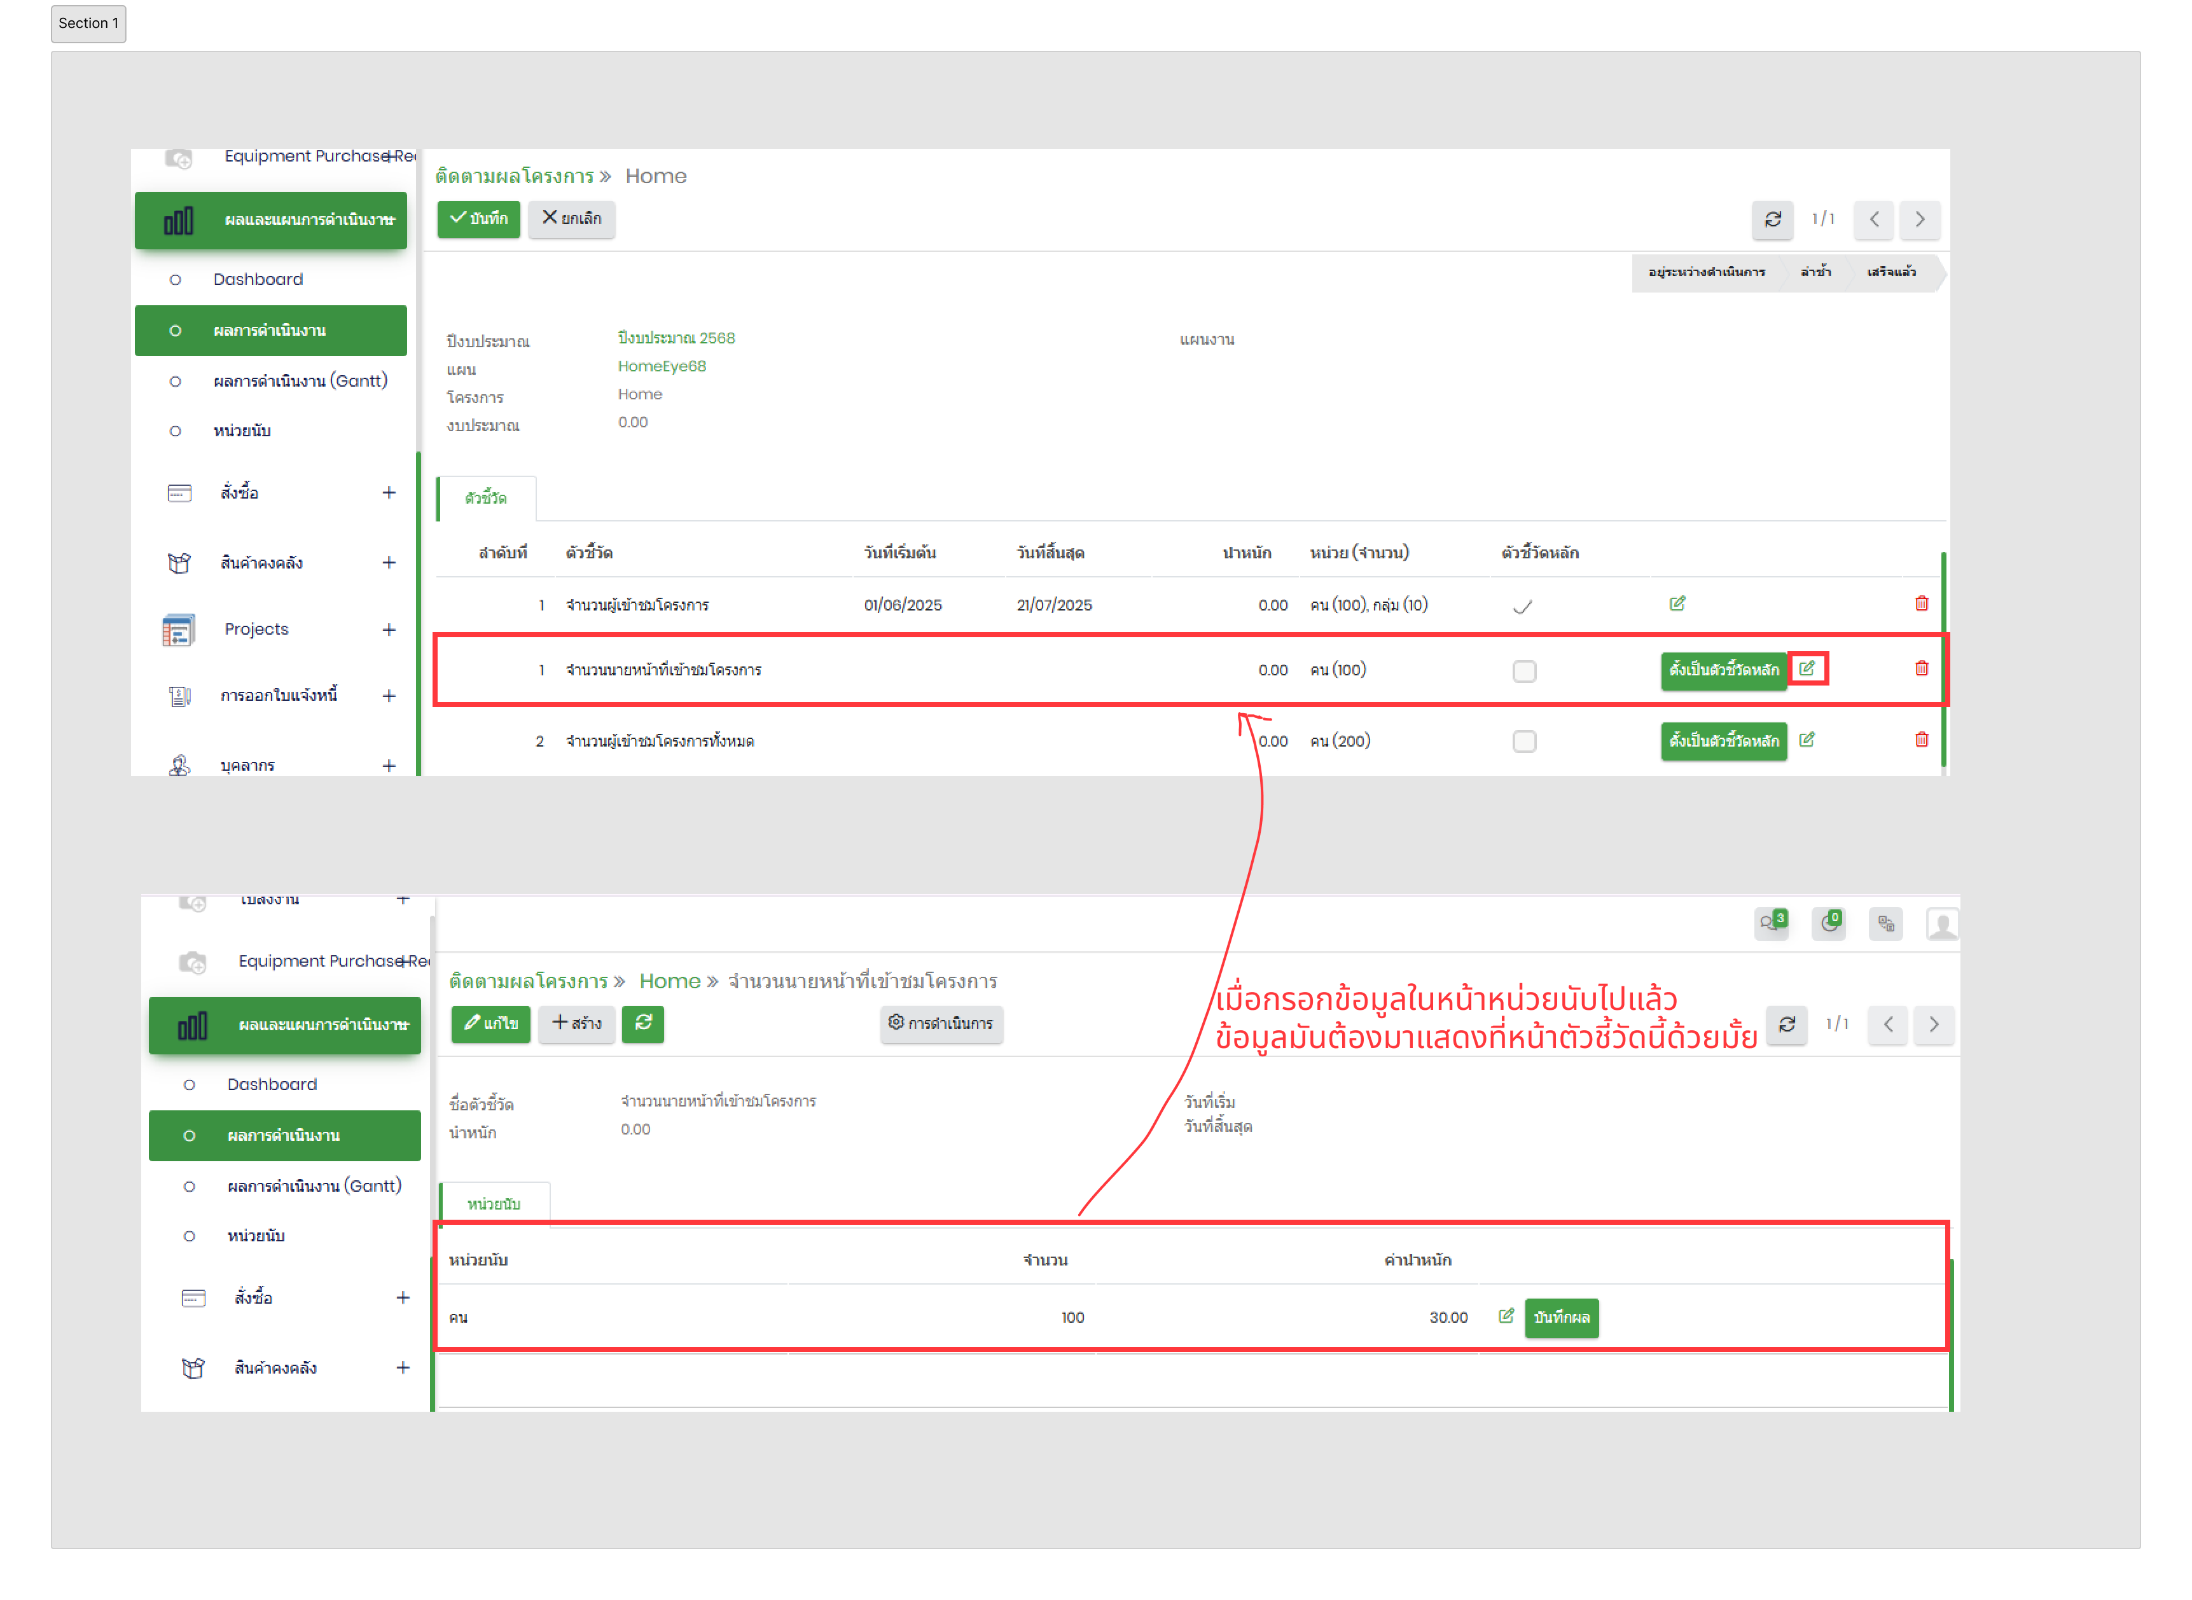Expand สินค้าคงคลัง menu in bottom sidebar

(402, 1367)
